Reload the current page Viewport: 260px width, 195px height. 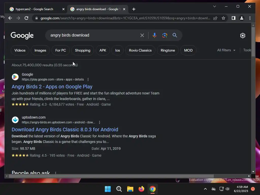[x=26, y=18]
